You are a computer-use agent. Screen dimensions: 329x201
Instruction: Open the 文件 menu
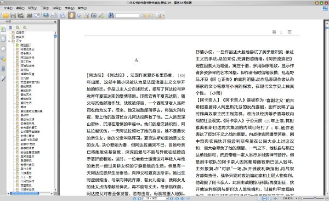pyautogui.click(x=8, y=8)
